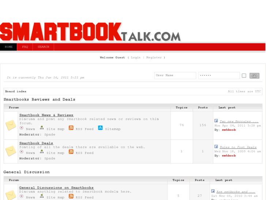Open the Board index breadcrumb link
266x200 pixels.
coord(16,91)
